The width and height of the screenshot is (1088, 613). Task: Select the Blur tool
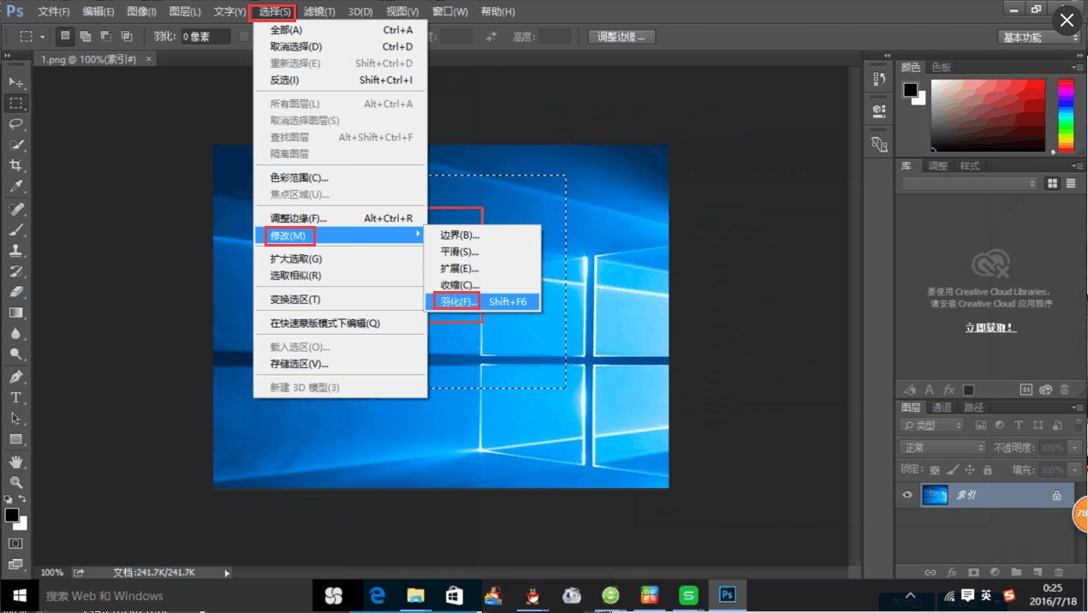pos(15,333)
